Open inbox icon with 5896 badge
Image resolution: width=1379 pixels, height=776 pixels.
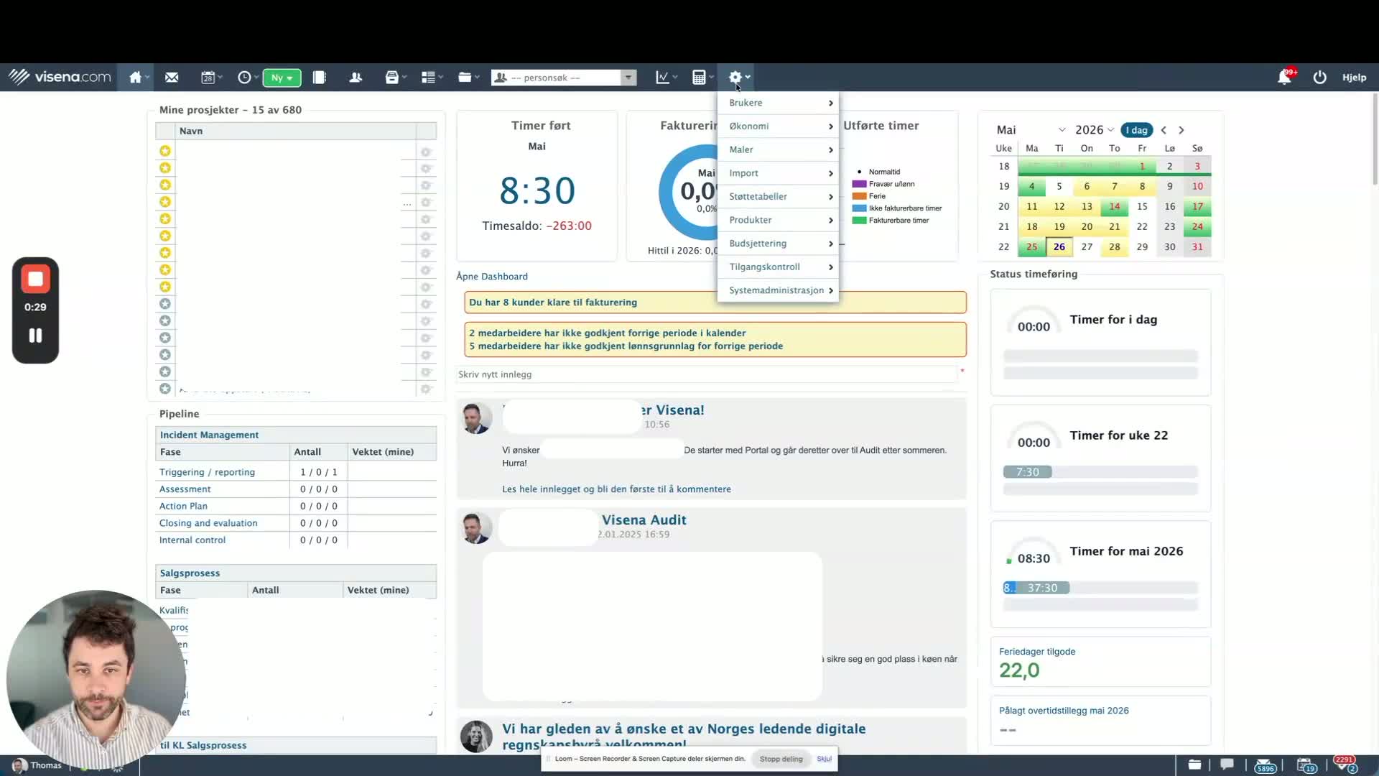[x=1266, y=766]
